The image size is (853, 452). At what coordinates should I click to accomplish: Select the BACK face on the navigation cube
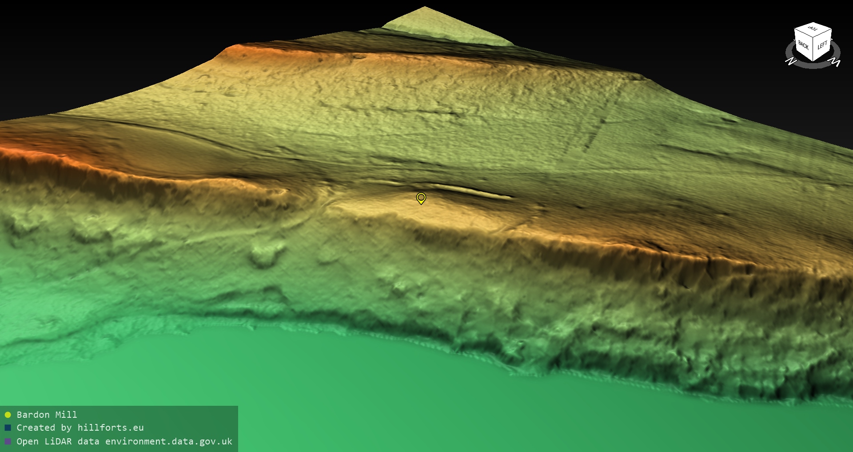coord(803,45)
